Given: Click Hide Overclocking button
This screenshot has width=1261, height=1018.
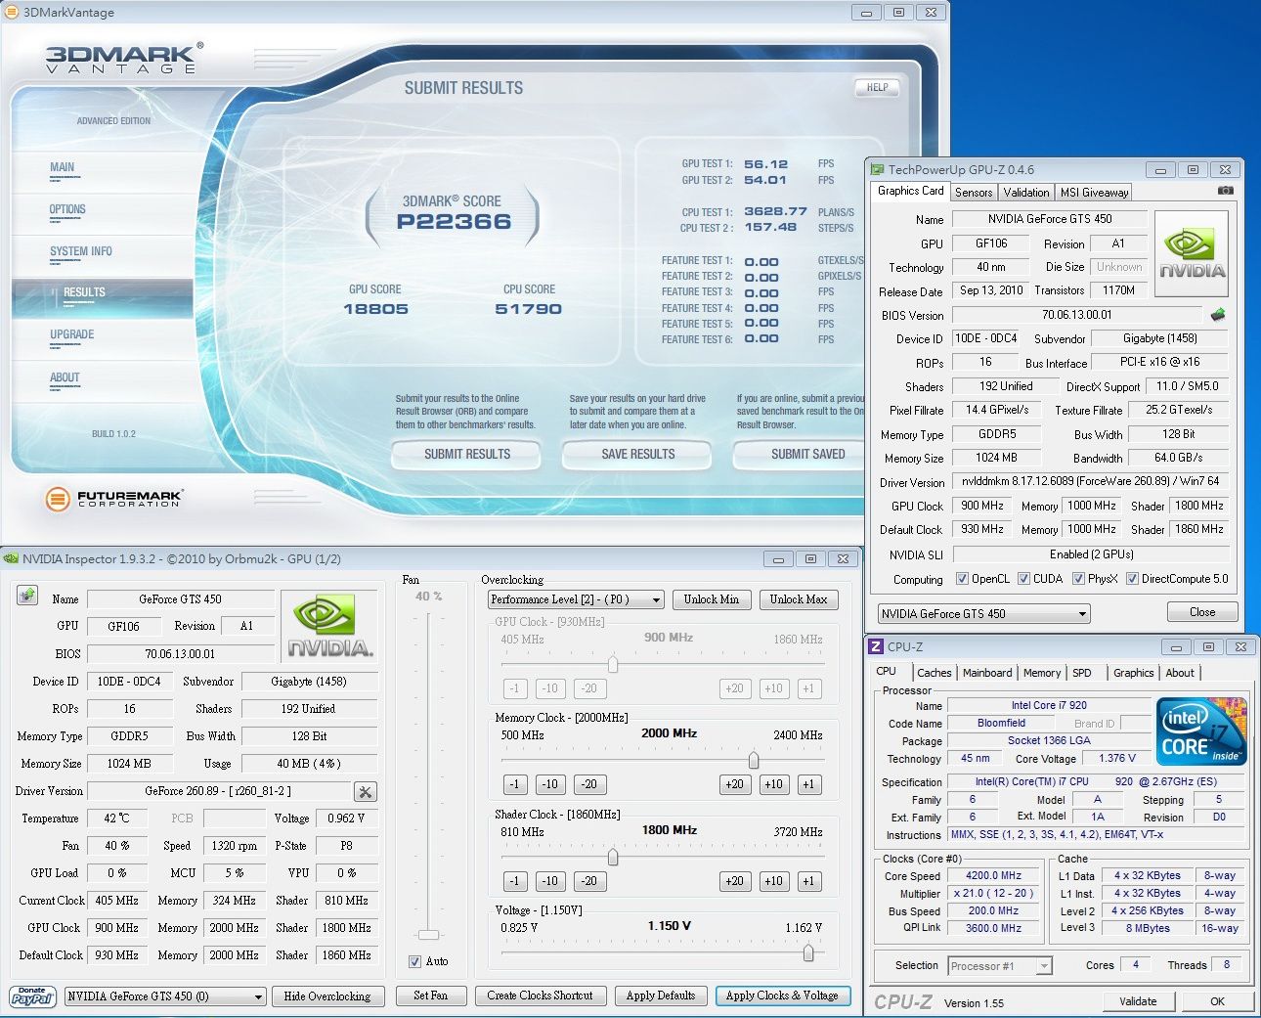Looking at the screenshot, I should 327,996.
